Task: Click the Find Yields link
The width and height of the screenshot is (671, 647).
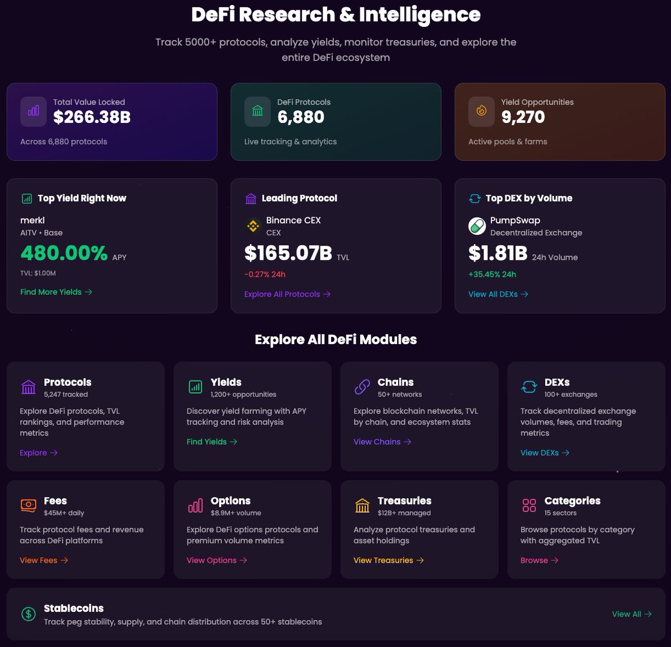Action: coord(212,441)
